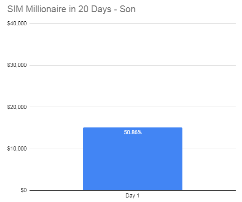Click the $20,000 horizontal gridline
This screenshot has height=202, width=242.
[x=133, y=107]
